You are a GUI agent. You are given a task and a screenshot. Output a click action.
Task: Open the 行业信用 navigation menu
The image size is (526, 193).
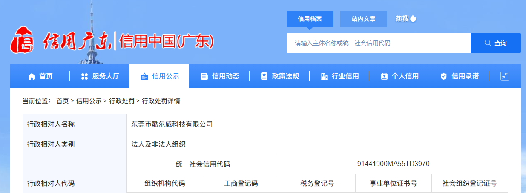coord(339,76)
